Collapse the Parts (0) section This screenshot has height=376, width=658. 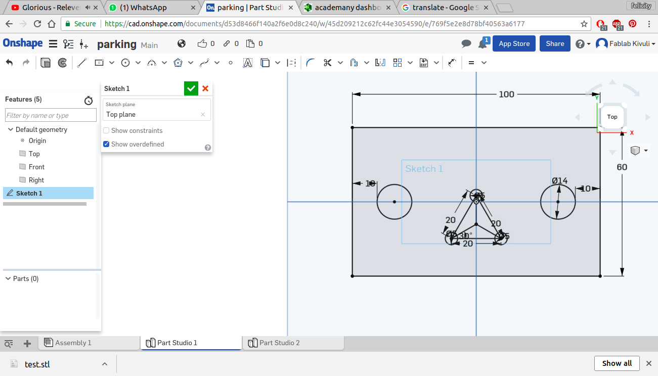8,278
